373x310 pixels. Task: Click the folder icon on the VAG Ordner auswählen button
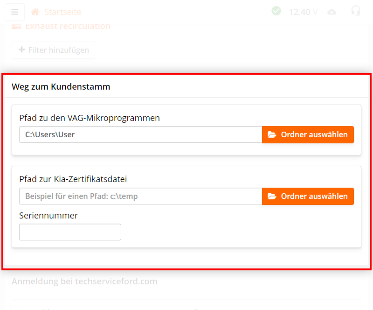272,134
